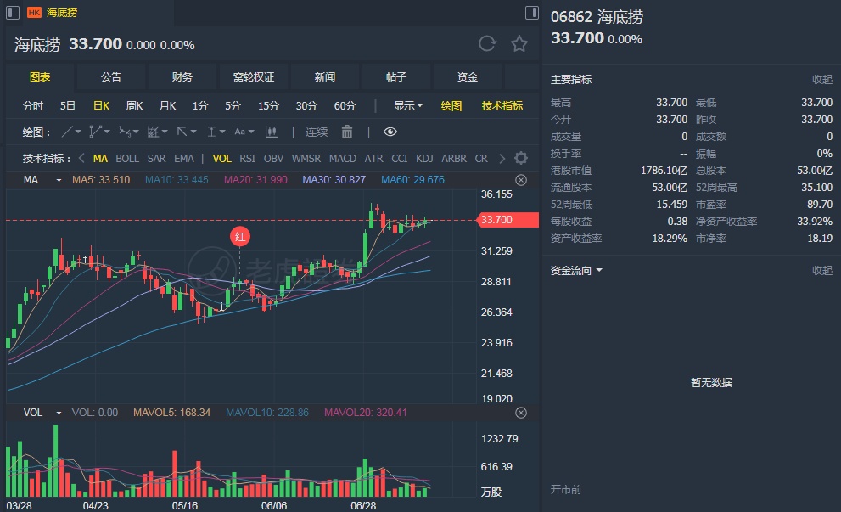Toggle the MA indicator
The width and height of the screenshot is (841, 512).
click(x=100, y=158)
